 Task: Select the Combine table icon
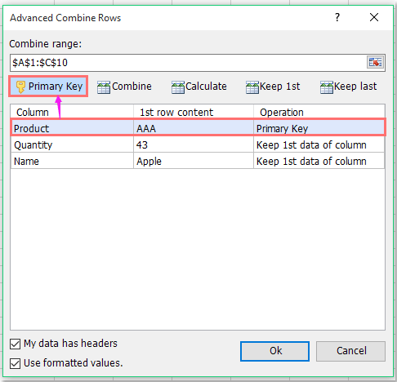tap(104, 87)
